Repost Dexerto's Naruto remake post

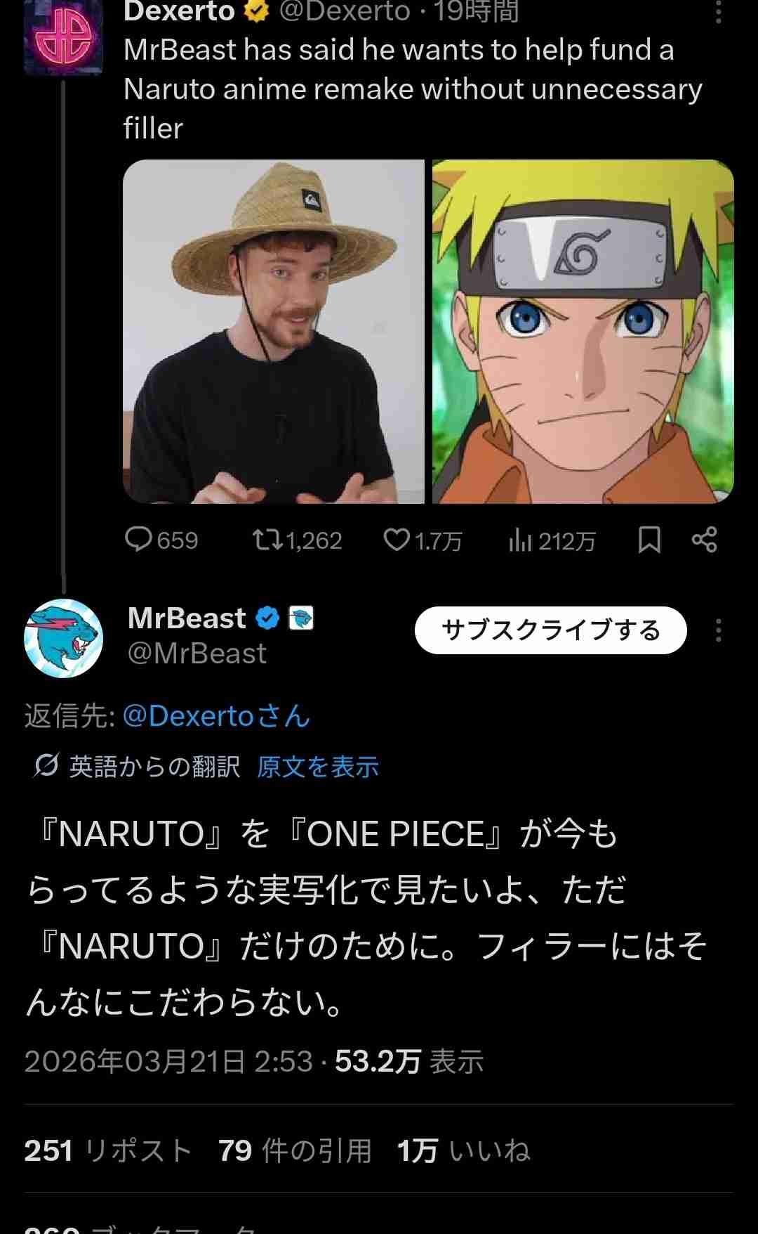coord(297,540)
